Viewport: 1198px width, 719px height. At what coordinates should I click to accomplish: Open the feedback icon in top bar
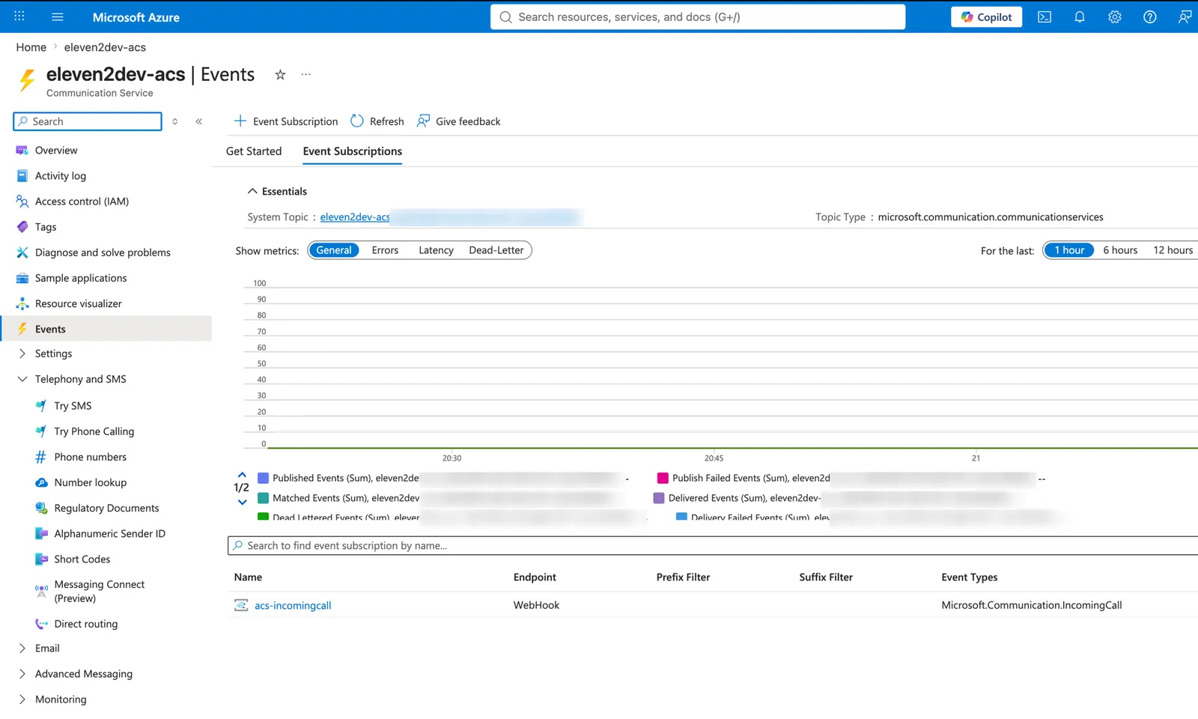point(1185,16)
